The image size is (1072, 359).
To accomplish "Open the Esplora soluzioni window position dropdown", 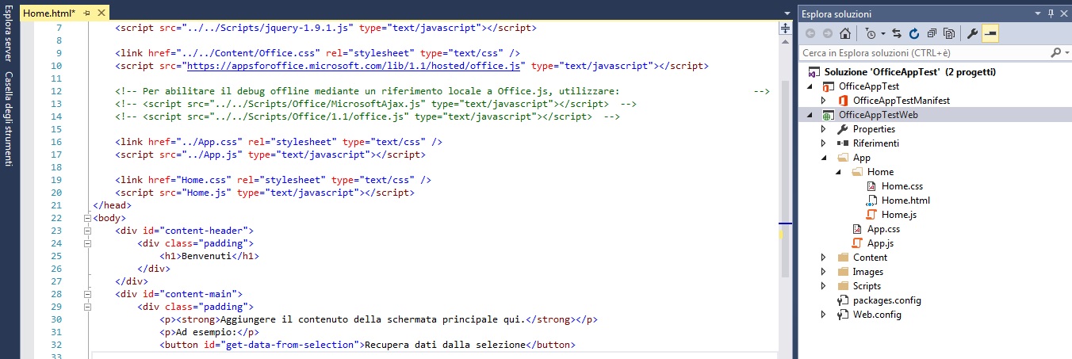I will click(1038, 13).
